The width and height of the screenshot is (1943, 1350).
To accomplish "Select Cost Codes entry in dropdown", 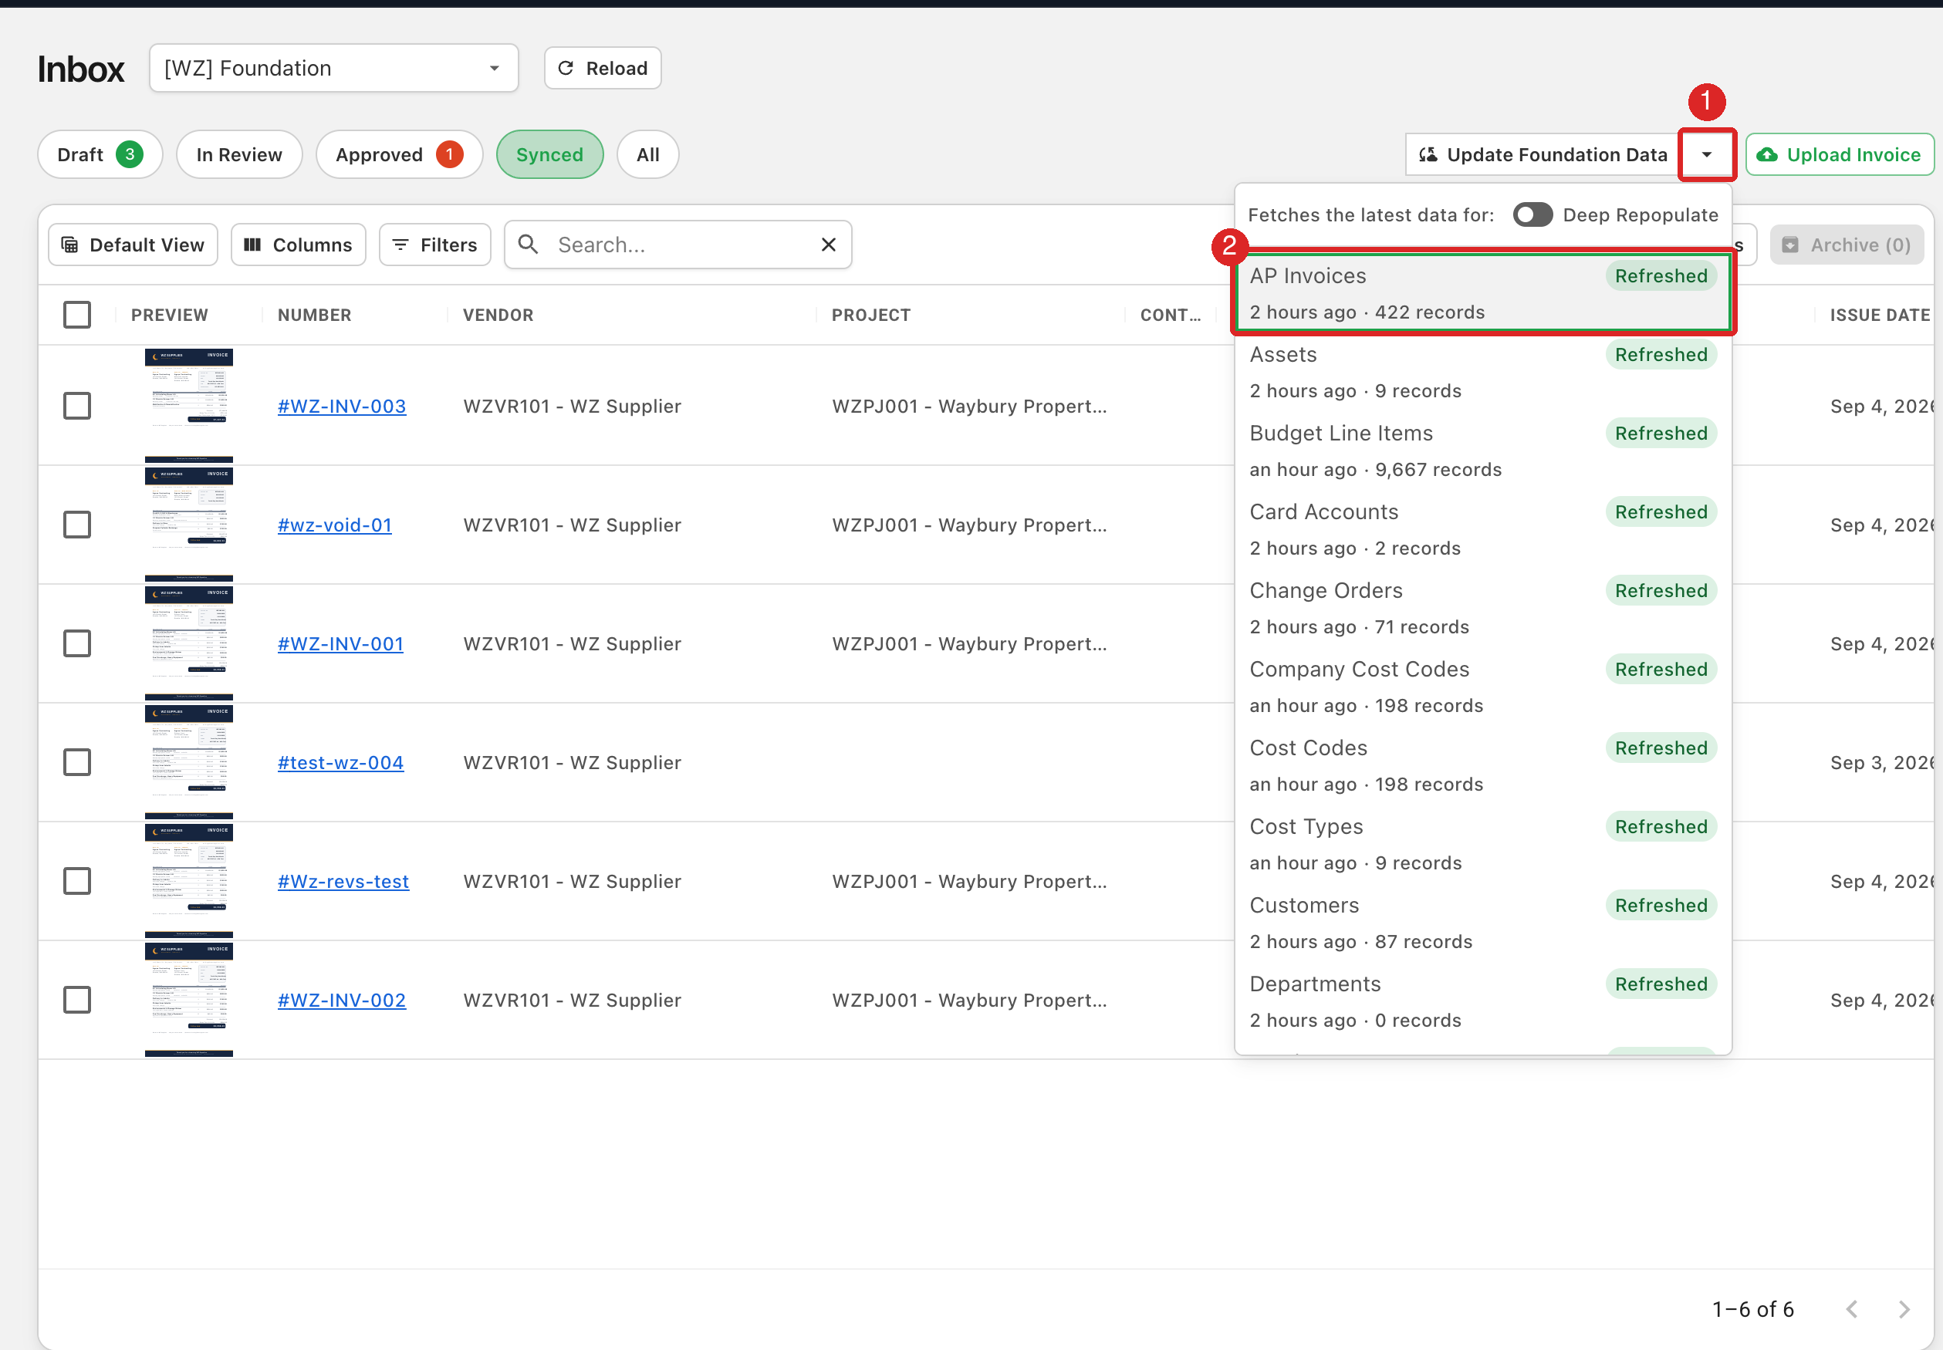I will tap(1483, 765).
